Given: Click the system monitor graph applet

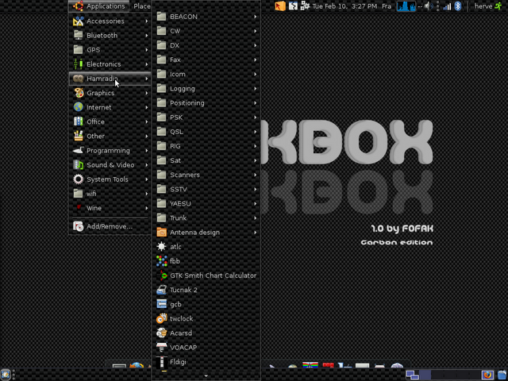Looking at the screenshot, I should coord(406,6).
